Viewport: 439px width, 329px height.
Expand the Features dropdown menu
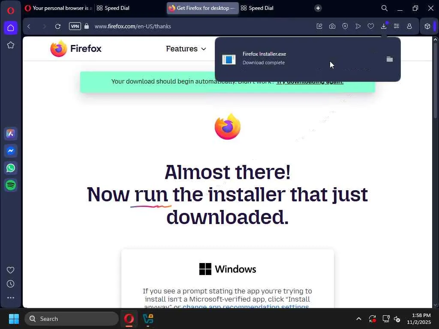coord(186,49)
